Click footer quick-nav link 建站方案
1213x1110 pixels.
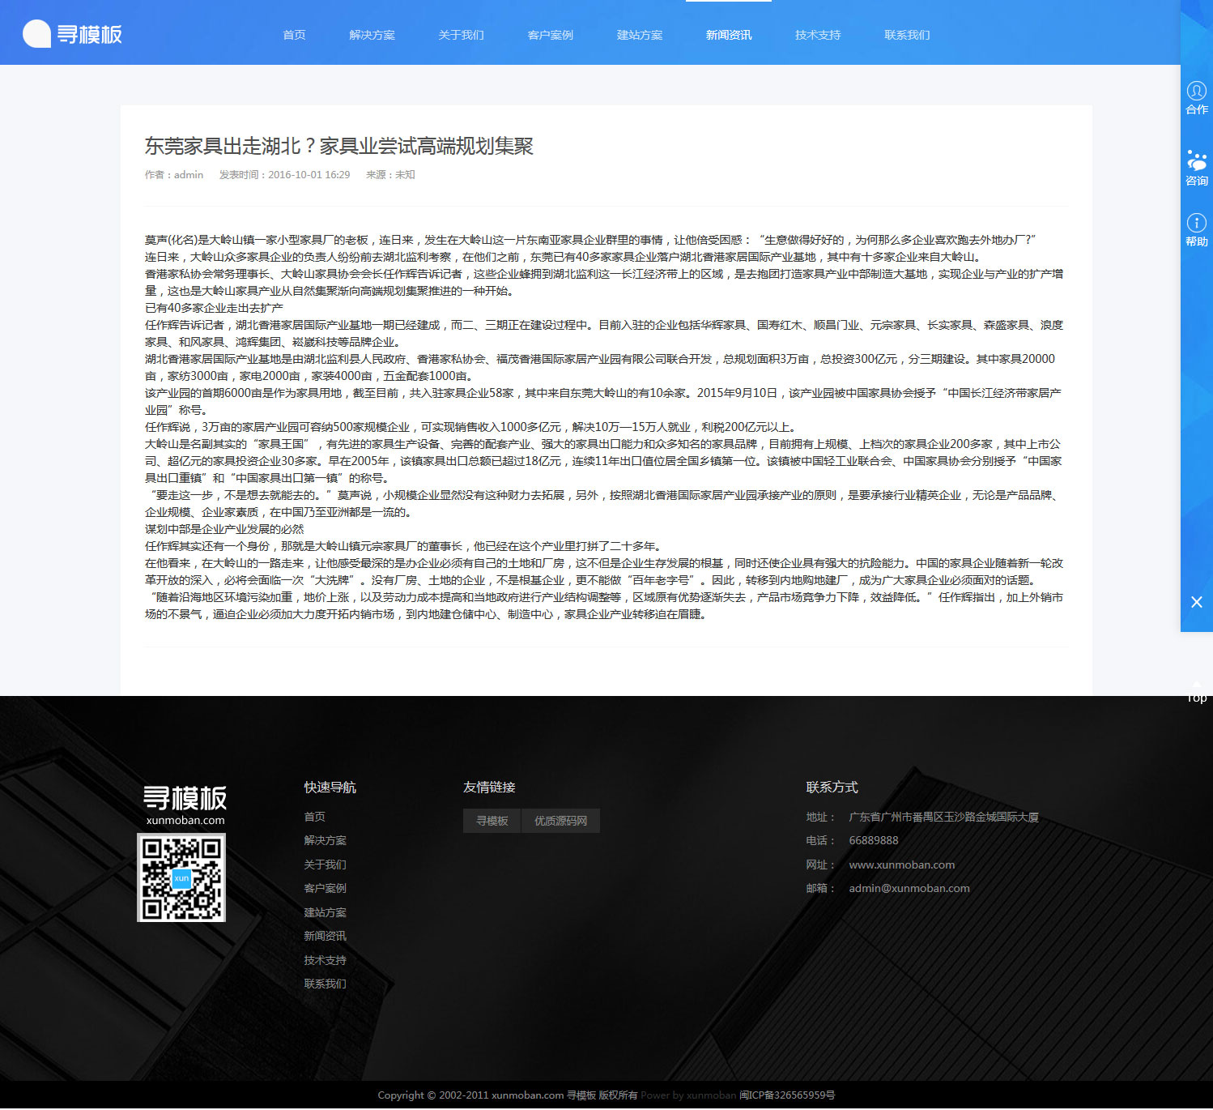click(x=325, y=912)
